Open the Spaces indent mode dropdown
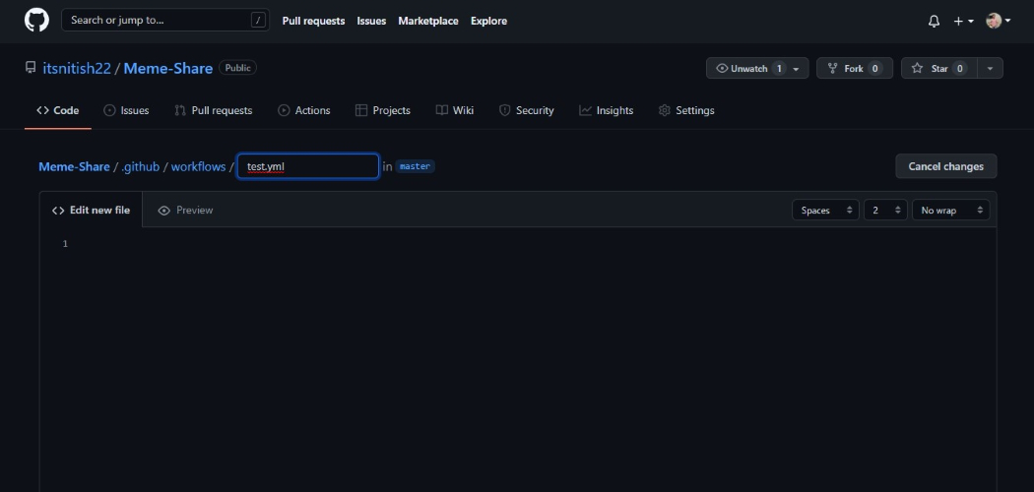 coord(825,211)
